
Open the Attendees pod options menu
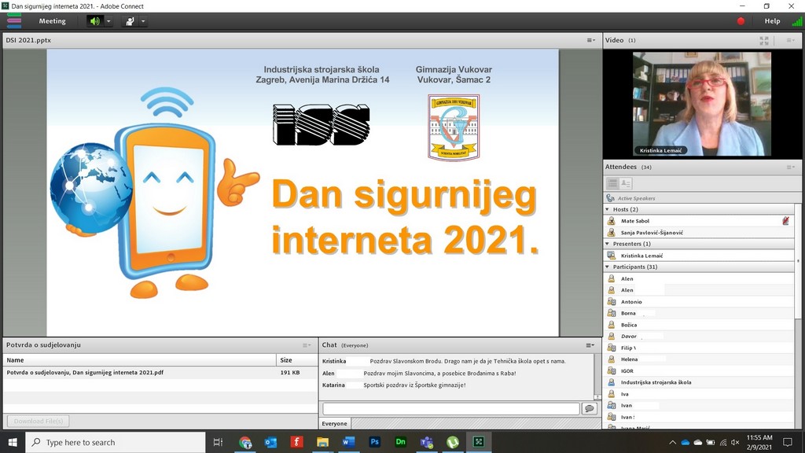click(791, 167)
